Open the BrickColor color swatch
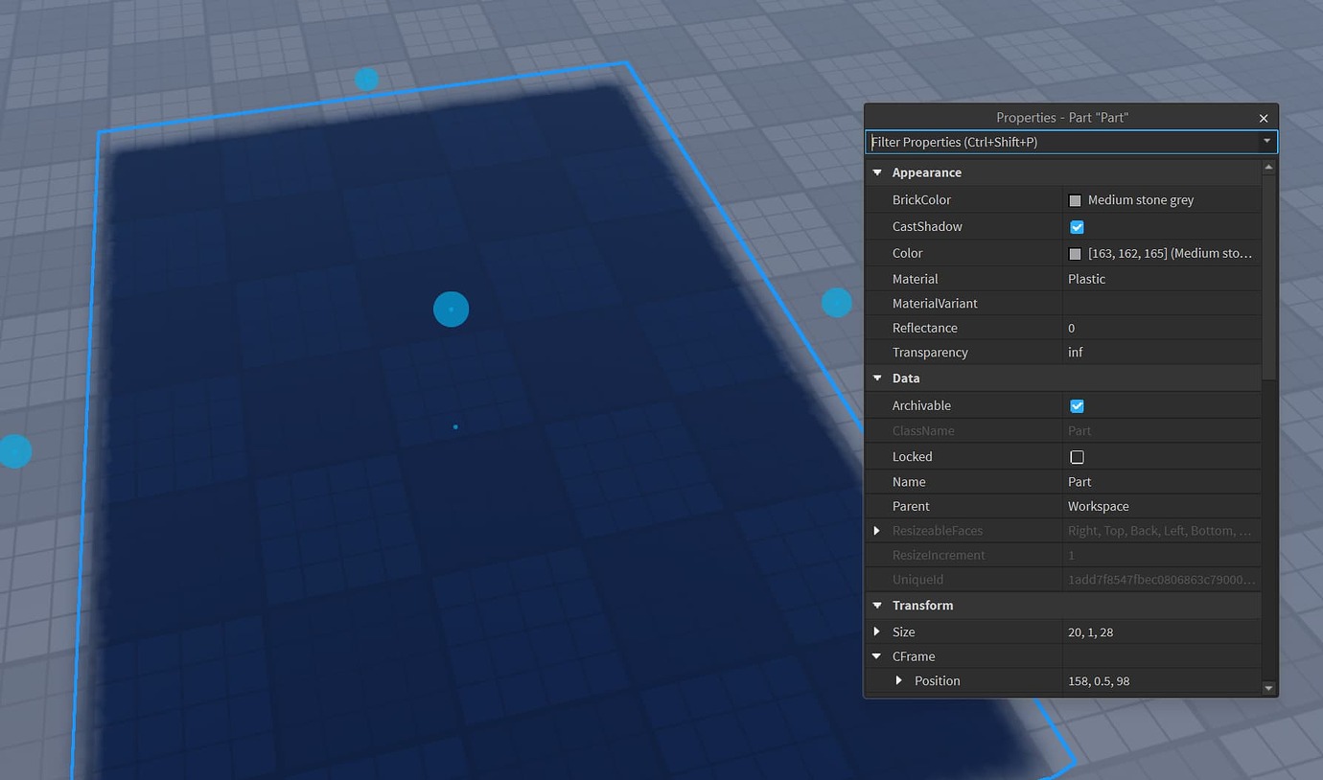The height and width of the screenshot is (780, 1323). pyautogui.click(x=1075, y=200)
